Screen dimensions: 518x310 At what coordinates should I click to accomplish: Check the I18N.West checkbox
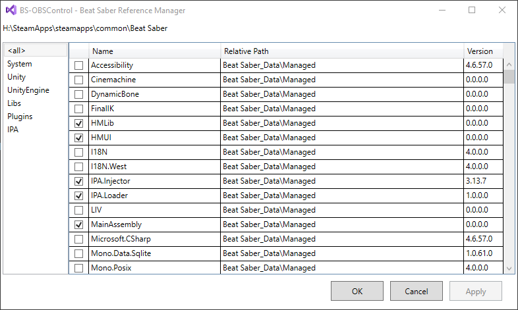(x=78, y=167)
